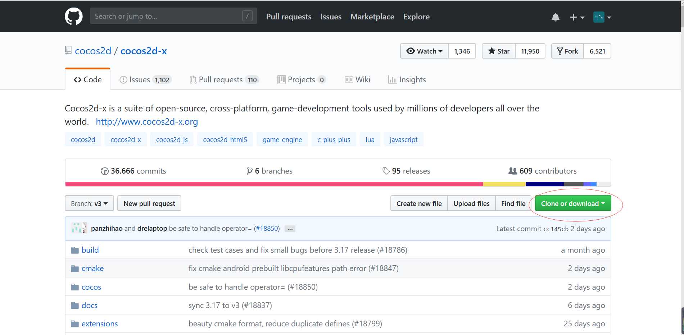Screen dimensions: 684x335
Task: View the 36,666 commits history
Action: [133, 171]
